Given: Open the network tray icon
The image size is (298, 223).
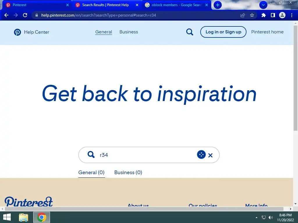Looking at the screenshot, I should coord(264,217).
